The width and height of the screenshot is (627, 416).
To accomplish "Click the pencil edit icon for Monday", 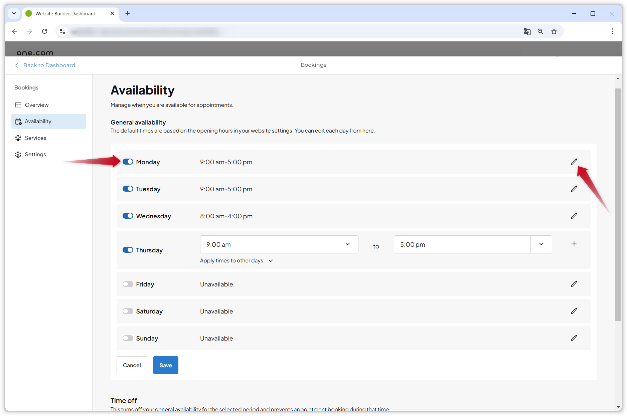I will [574, 162].
